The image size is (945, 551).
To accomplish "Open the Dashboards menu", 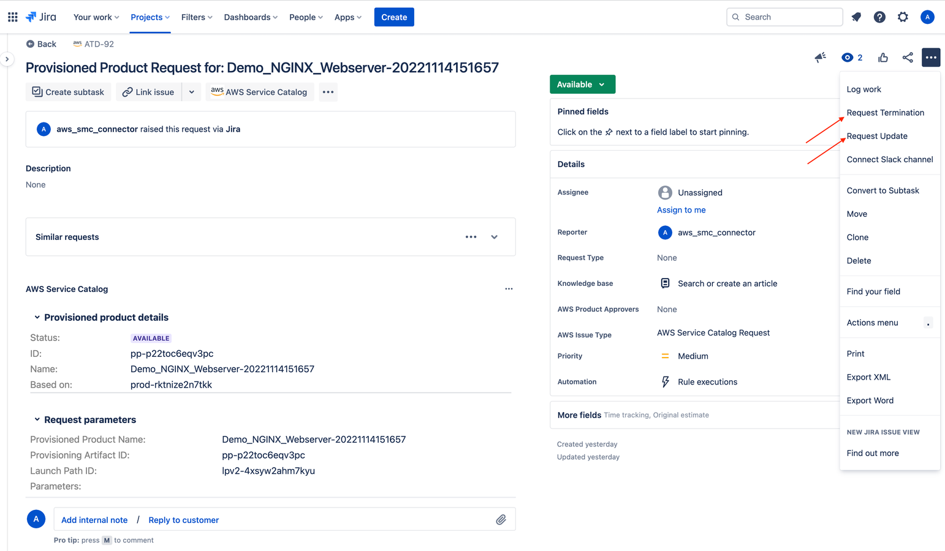I will pyautogui.click(x=251, y=17).
